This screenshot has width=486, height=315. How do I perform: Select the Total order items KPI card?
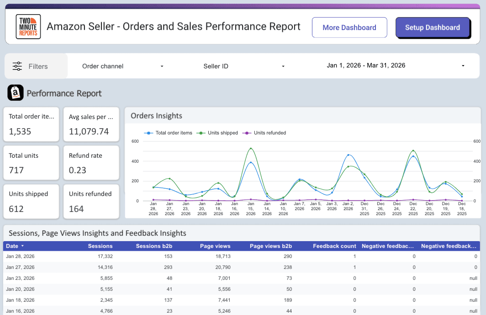[31, 124]
